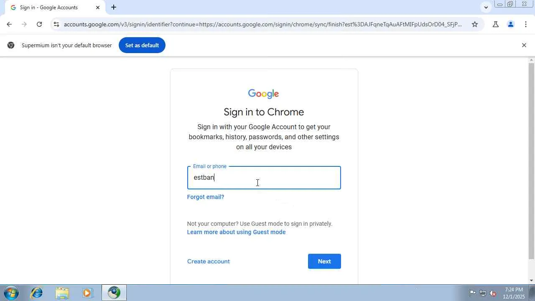
Task: View site information icon in address bar
Action: click(x=56, y=24)
